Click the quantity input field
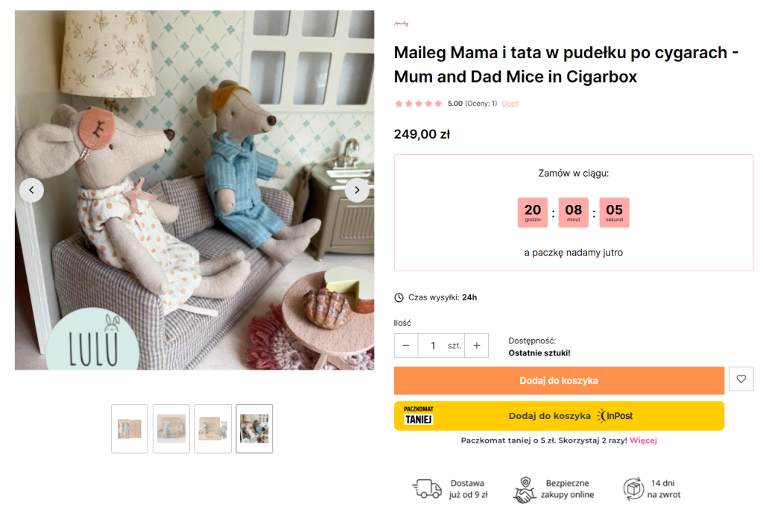The image size is (763, 509). pos(433,346)
